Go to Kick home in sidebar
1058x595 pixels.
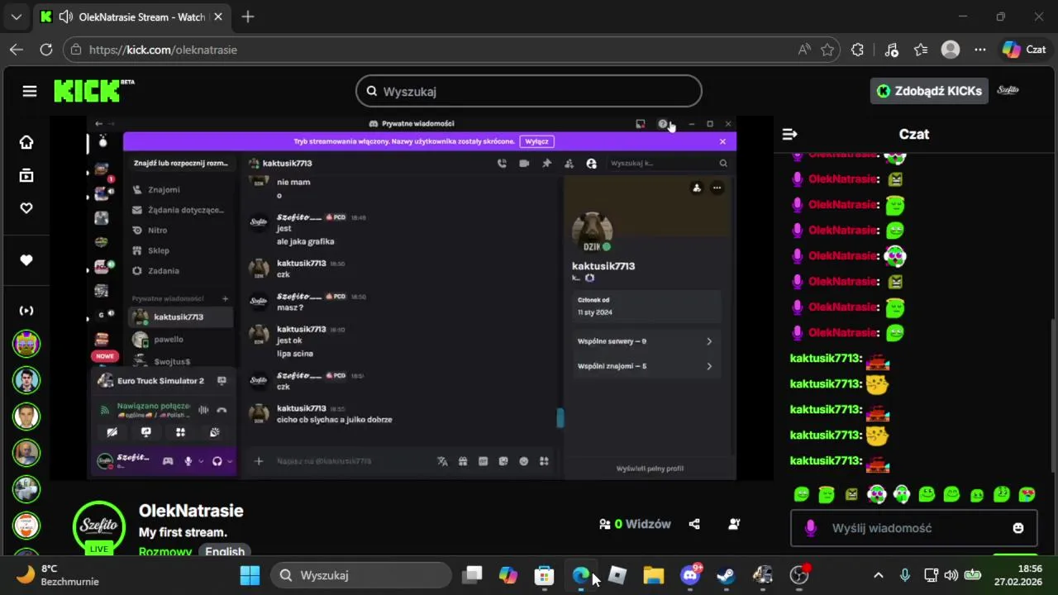point(26,142)
